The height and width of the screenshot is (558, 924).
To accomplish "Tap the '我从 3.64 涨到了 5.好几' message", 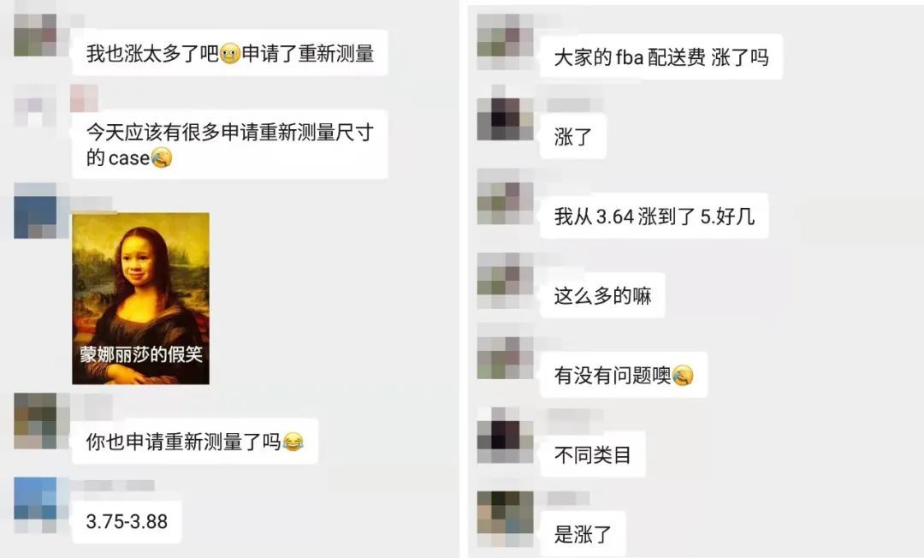I will click(x=654, y=216).
